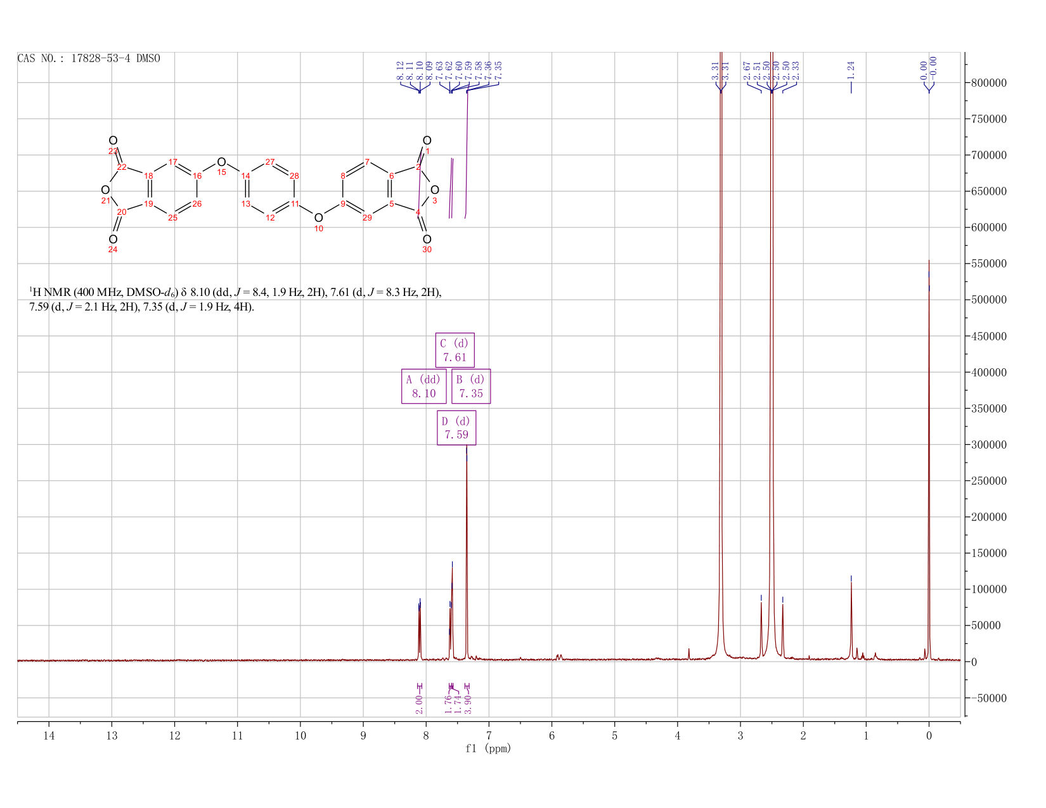
Task: Click the x-axis tick label 14
Action: [49, 735]
